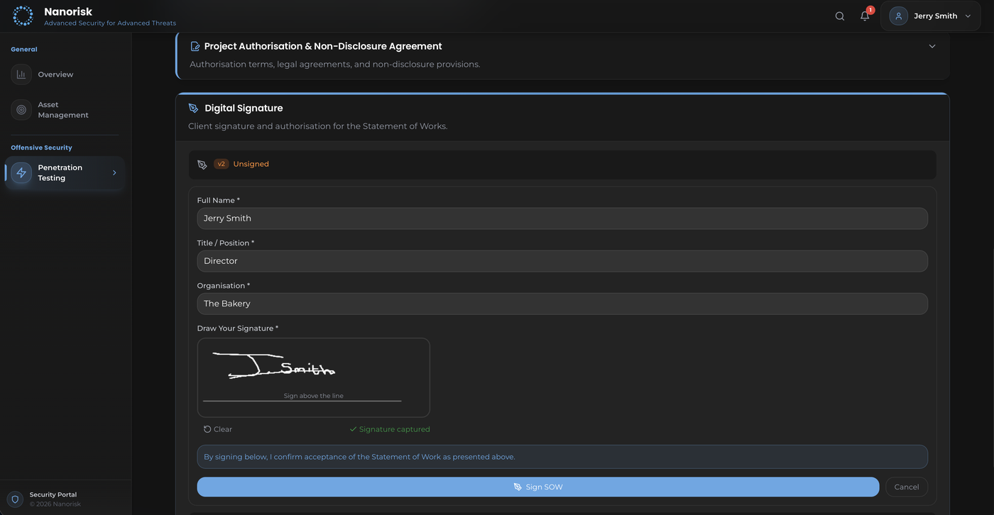Click the Asset Management target icon

(x=21, y=109)
